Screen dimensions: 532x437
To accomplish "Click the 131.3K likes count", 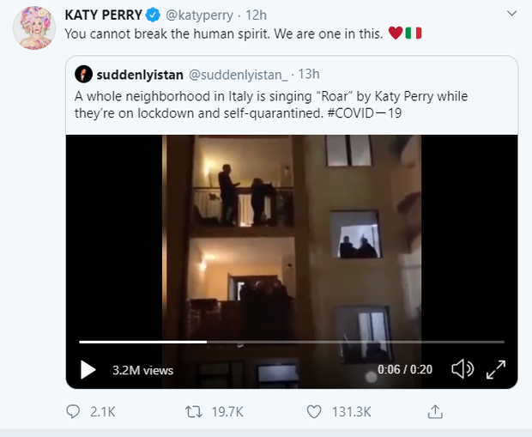I will (351, 412).
